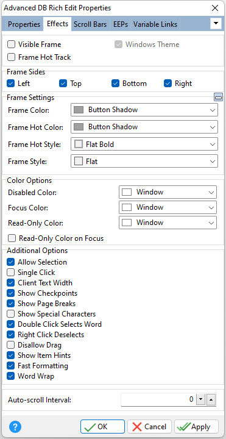
Task: Toggle Show Item Hints checkbox
Action: click(10, 355)
